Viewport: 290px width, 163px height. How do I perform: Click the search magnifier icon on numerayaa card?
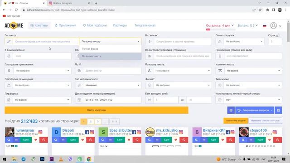9,140
